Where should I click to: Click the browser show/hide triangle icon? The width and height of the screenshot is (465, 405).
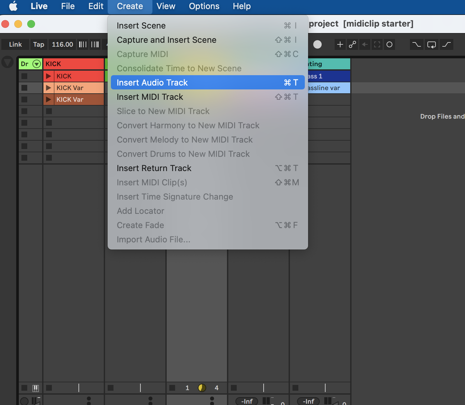(x=7, y=62)
